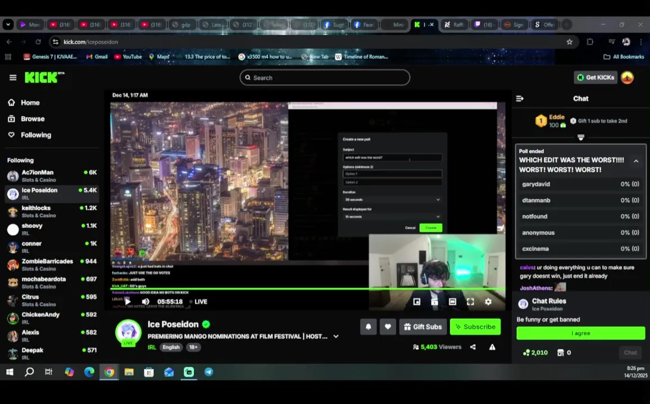
Task: Open mochabeardota channel in sidebar
Action: click(x=52, y=283)
